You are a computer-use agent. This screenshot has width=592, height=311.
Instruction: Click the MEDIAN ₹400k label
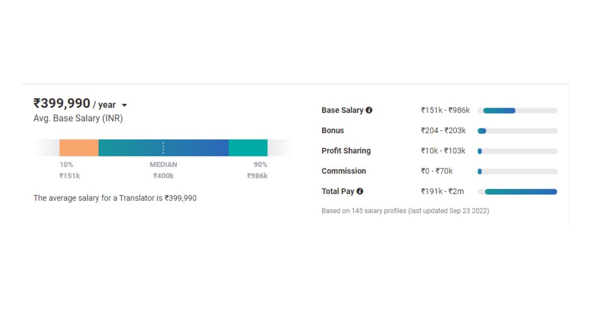163,170
